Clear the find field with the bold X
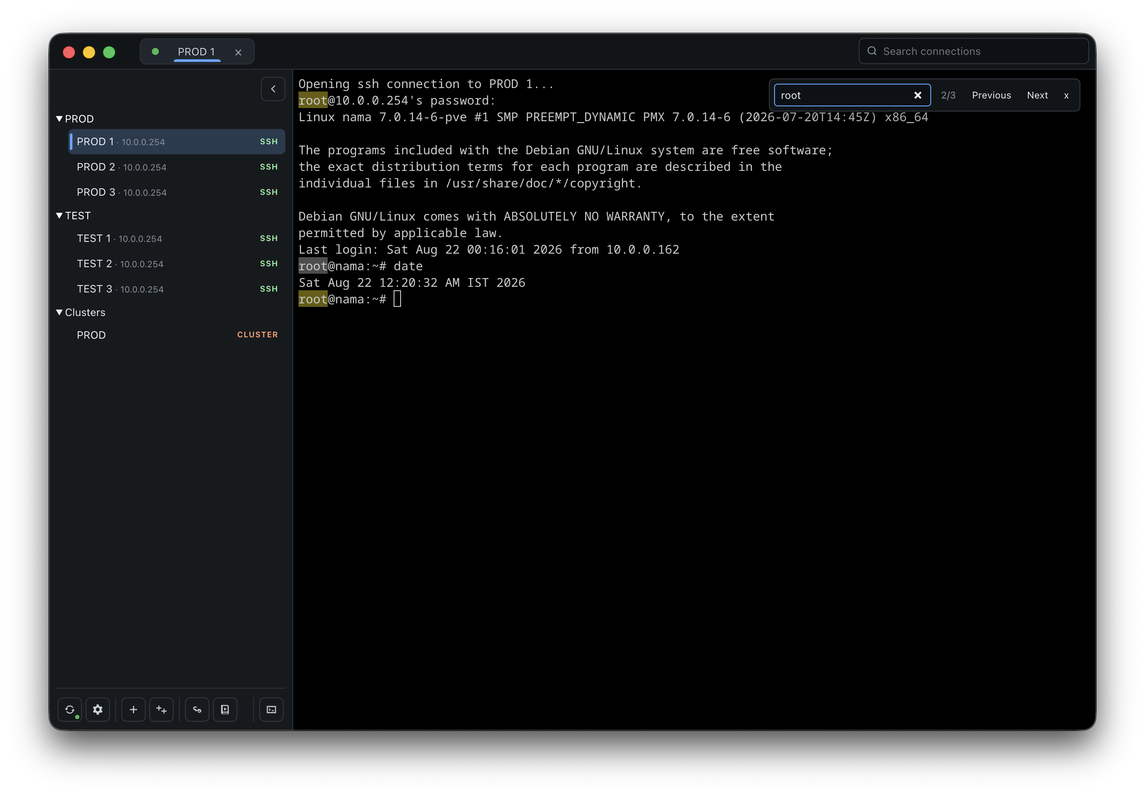 coord(918,95)
